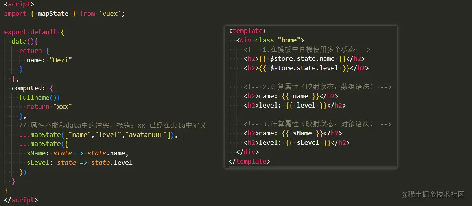Screen dimensions: 472x206
Task: Click the comment 2.计算属性 数组语法
Action: click(x=318, y=87)
